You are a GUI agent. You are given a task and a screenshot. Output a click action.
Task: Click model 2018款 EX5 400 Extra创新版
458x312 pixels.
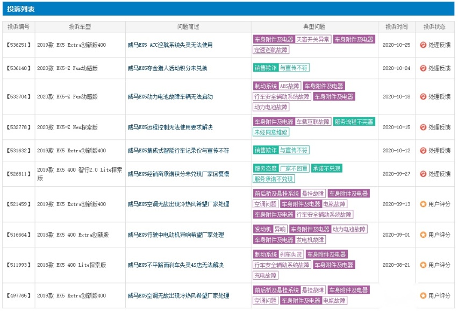[x=73, y=235]
